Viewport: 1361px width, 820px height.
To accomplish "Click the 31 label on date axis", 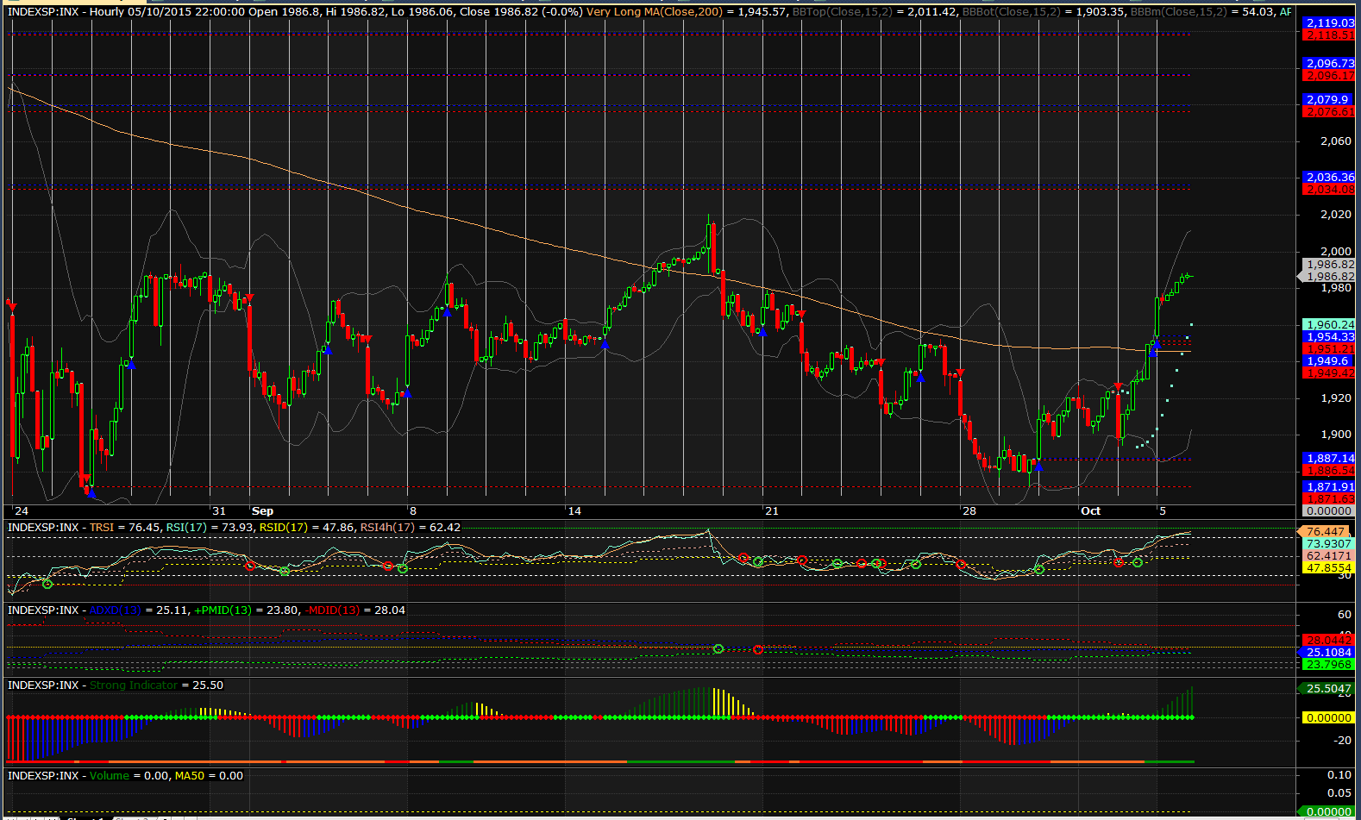I will coord(219,511).
